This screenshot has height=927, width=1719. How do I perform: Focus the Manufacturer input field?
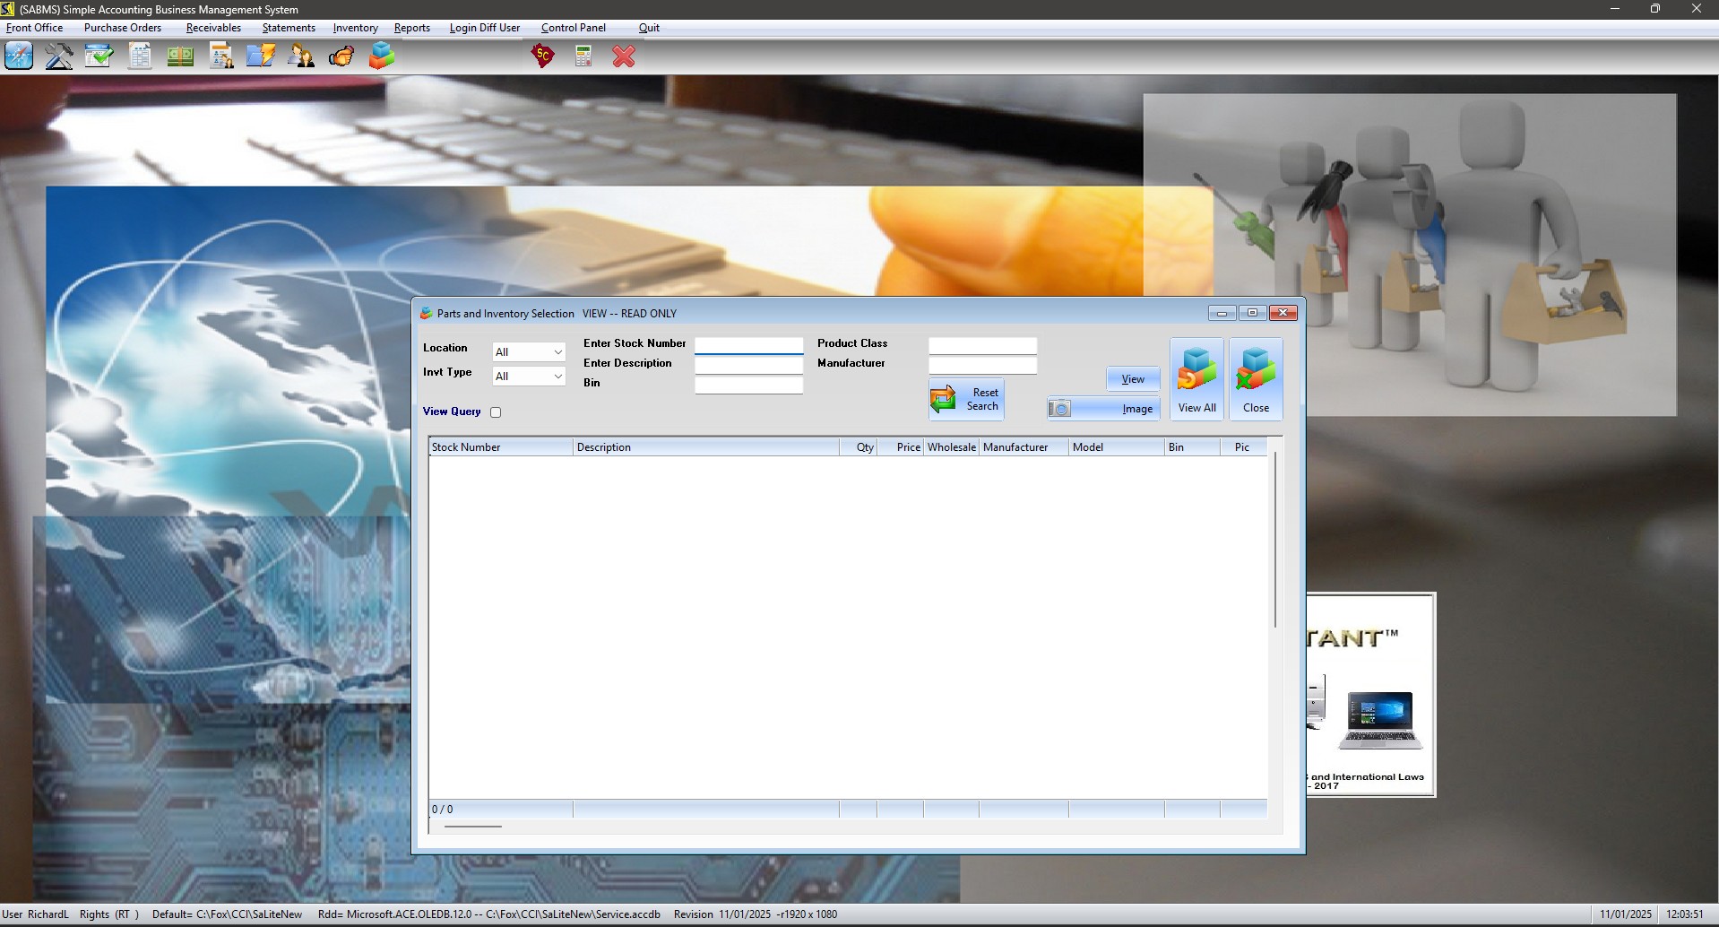point(983,365)
